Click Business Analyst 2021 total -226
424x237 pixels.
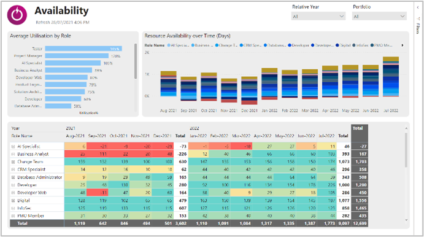[182, 154]
